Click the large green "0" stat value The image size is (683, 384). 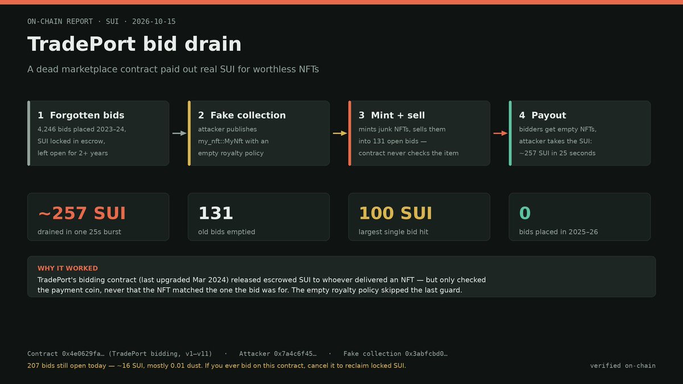(x=525, y=213)
